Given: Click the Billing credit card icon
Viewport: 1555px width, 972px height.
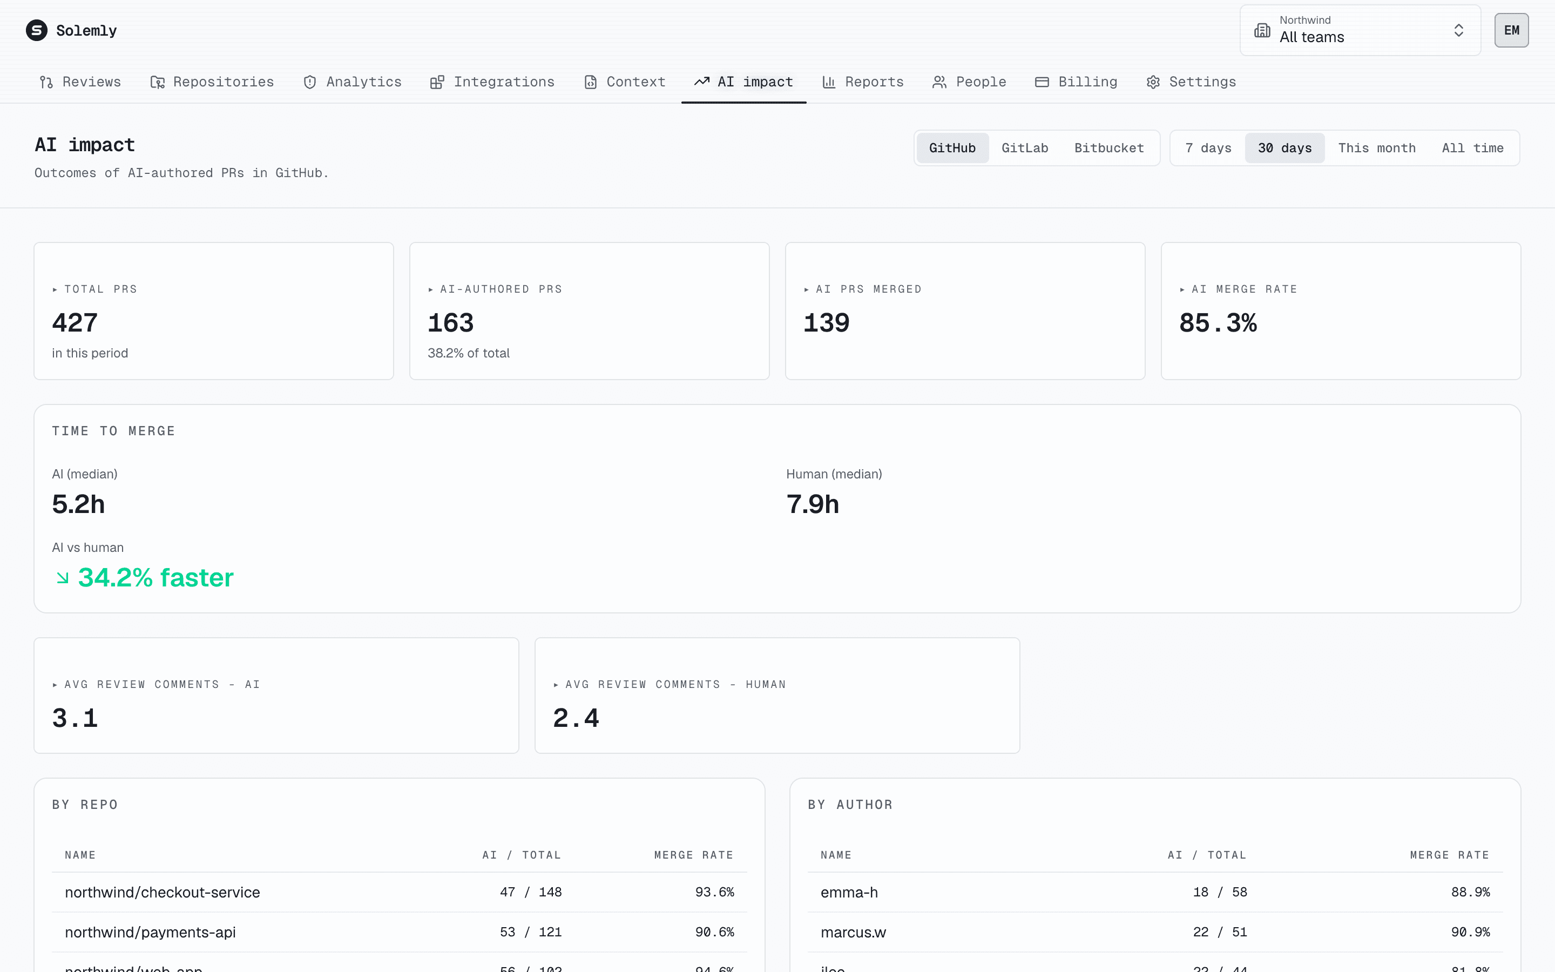Looking at the screenshot, I should tap(1042, 82).
